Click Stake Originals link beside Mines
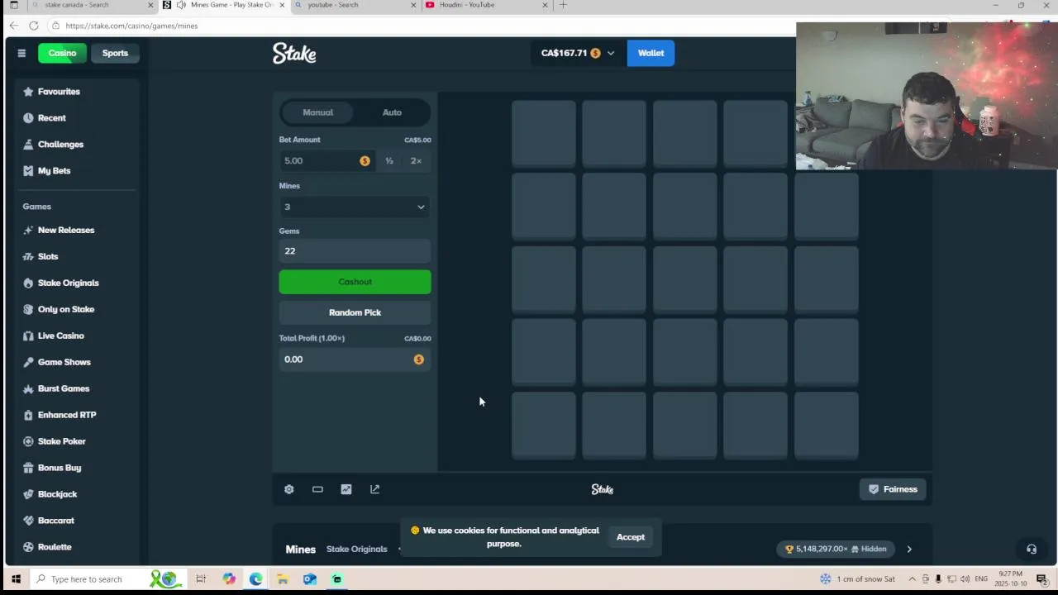 click(356, 549)
